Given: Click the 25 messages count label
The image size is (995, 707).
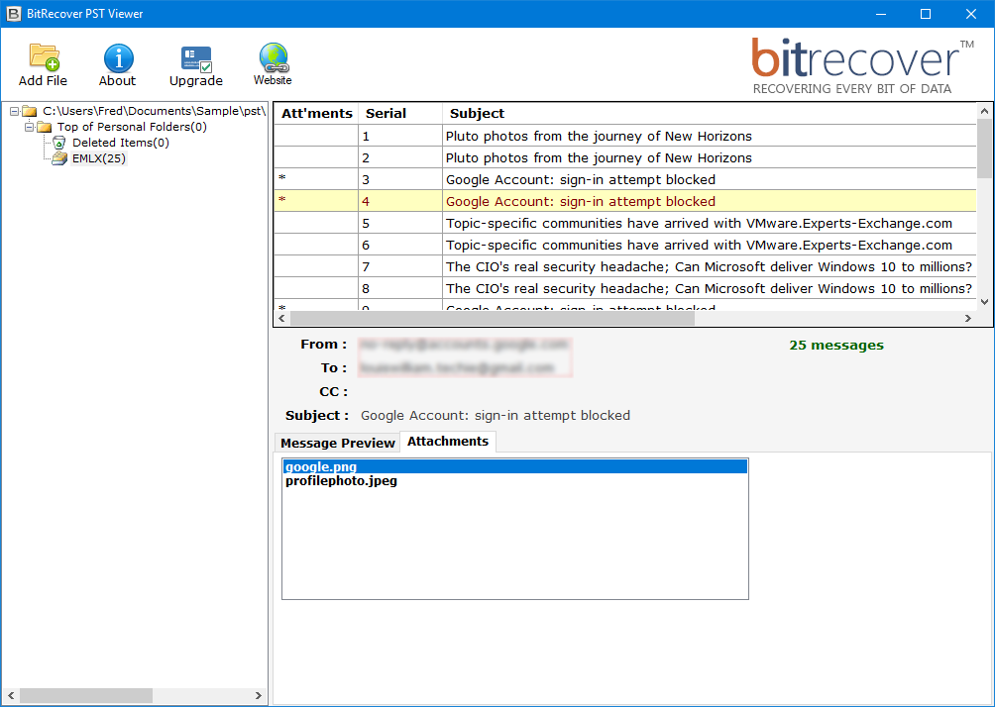Looking at the screenshot, I should point(836,346).
